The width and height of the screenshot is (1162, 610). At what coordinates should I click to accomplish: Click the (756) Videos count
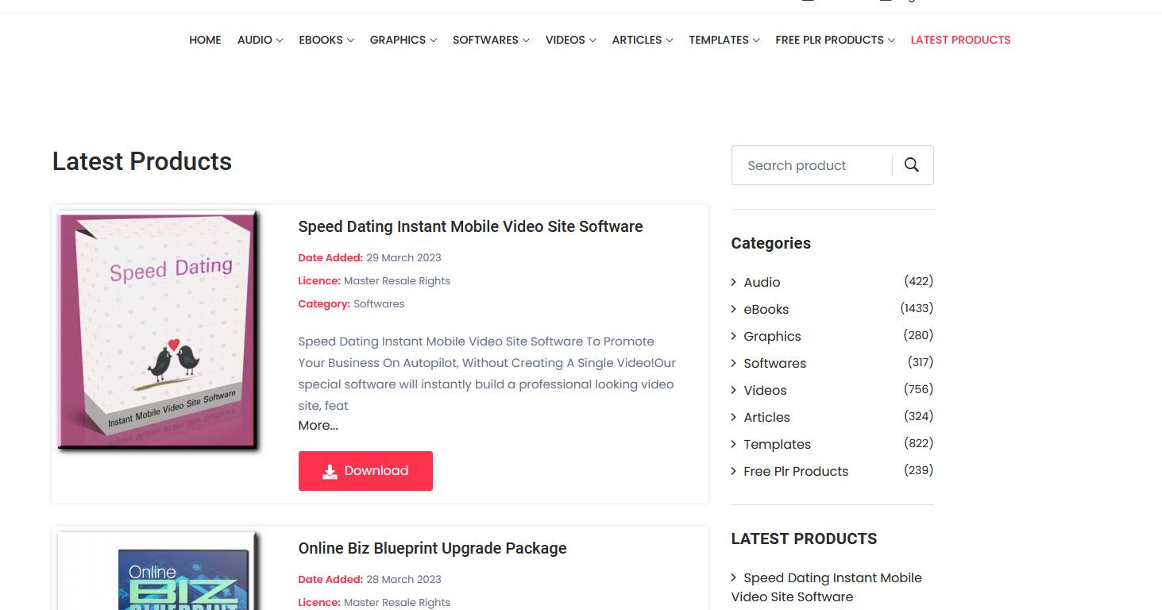(919, 389)
